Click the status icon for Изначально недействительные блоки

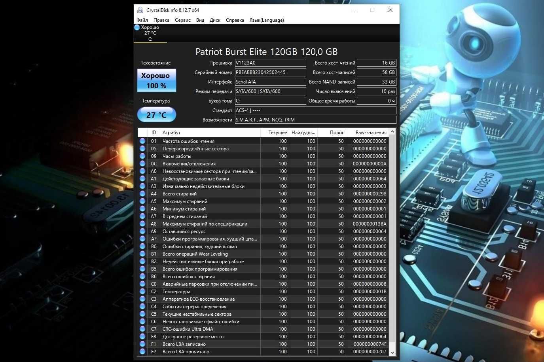coord(142,186)
